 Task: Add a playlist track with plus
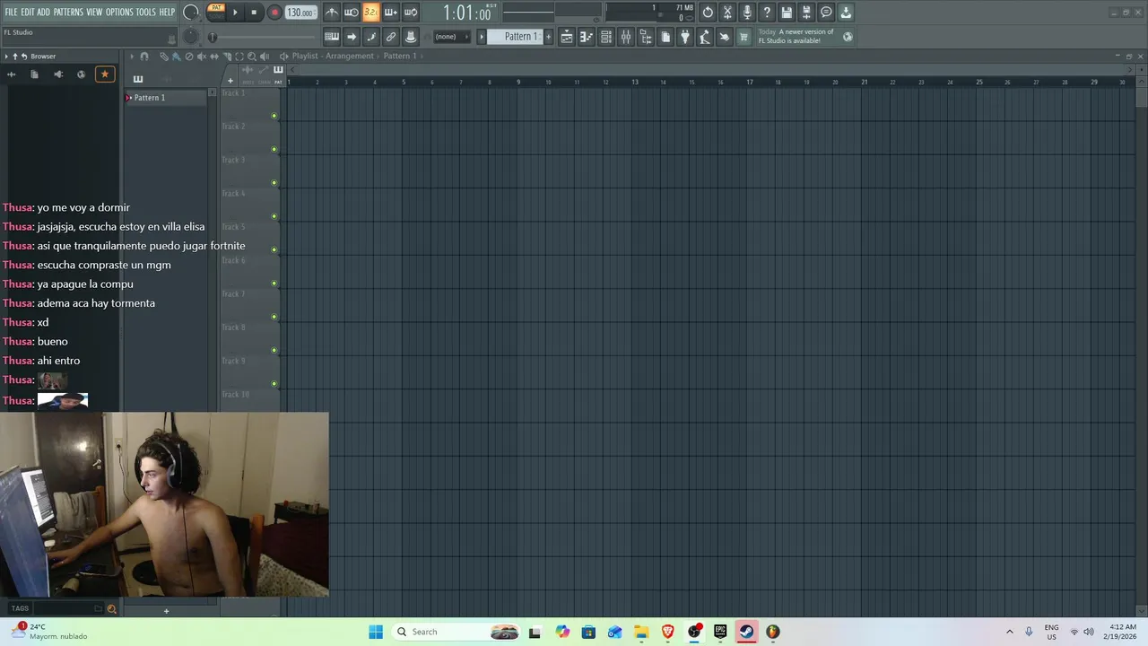[x=230, y=81]
